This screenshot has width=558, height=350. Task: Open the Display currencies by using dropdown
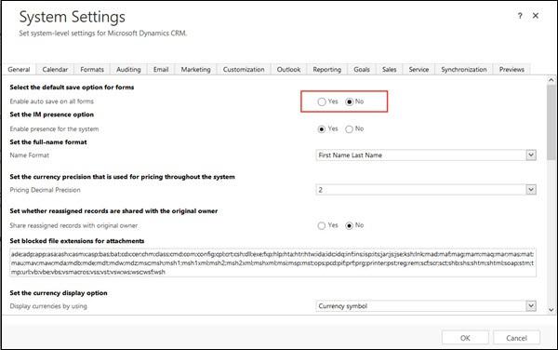point(426,306)
